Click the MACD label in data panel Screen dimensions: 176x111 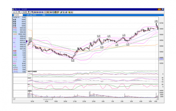click(x=15, y=57)
